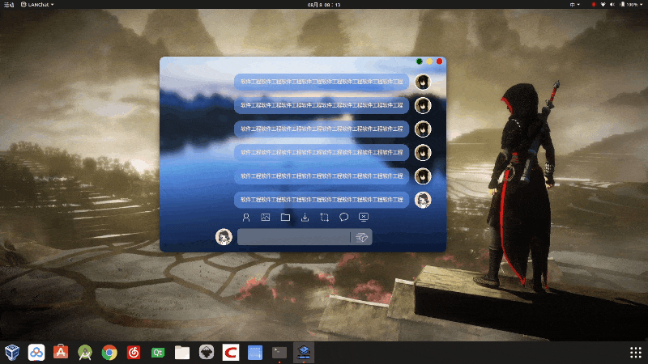Viewport: 648px width, 364px height.
Task: Click the green window control dot
Action: tap(419, 61)
